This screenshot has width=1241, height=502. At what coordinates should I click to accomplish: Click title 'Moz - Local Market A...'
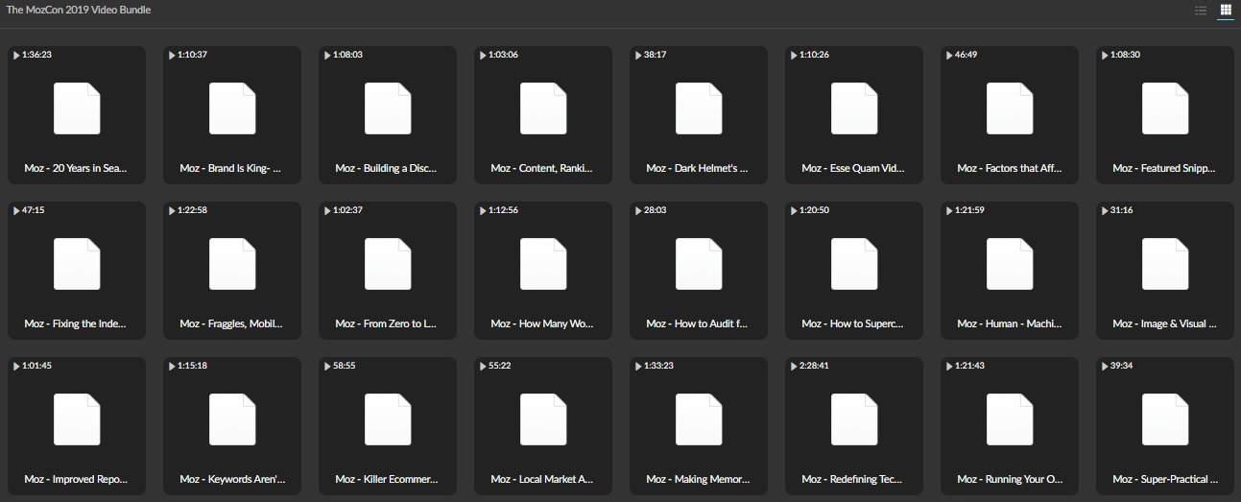click(x=543, y=479)
